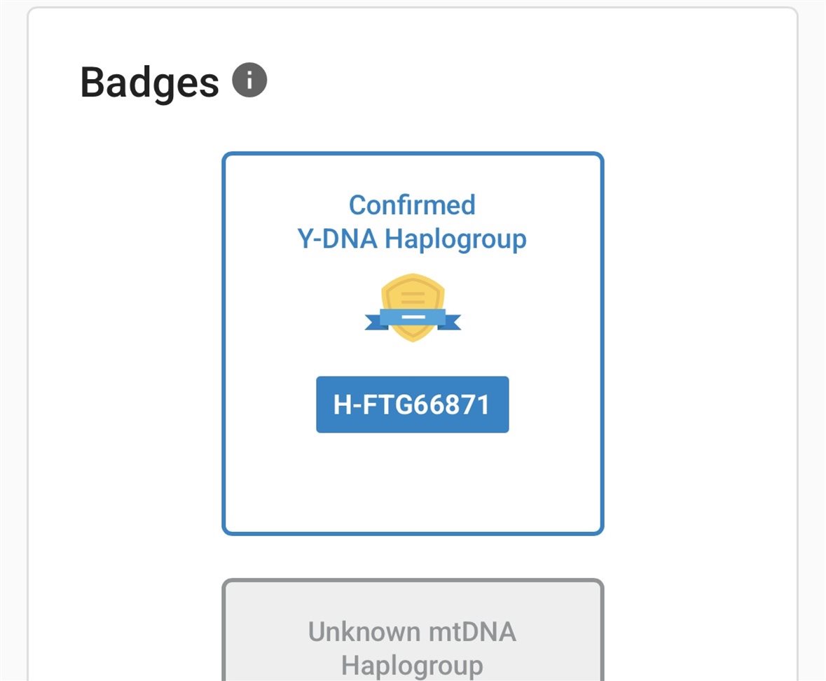Click the white gap between the two cards
The height and width of the screenshot is (681, 826).
click(413, 557)
